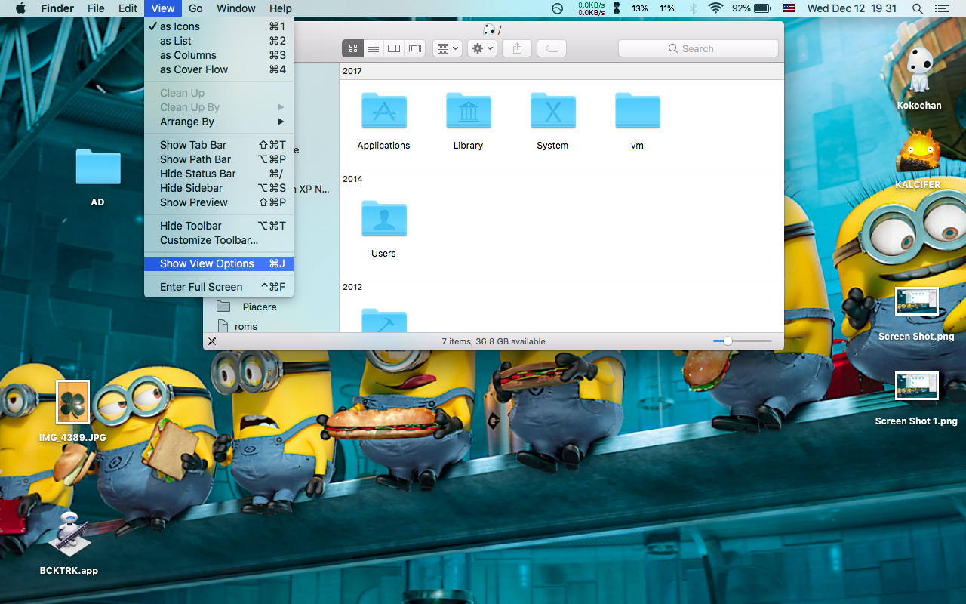Open the File menu

tap(96, 8)
